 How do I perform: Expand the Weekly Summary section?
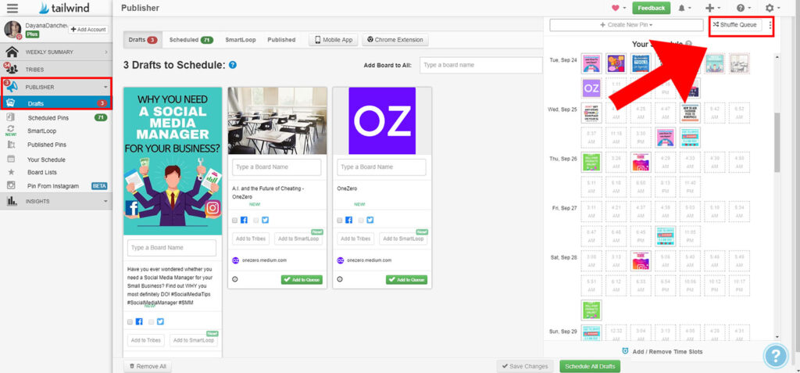106,52
